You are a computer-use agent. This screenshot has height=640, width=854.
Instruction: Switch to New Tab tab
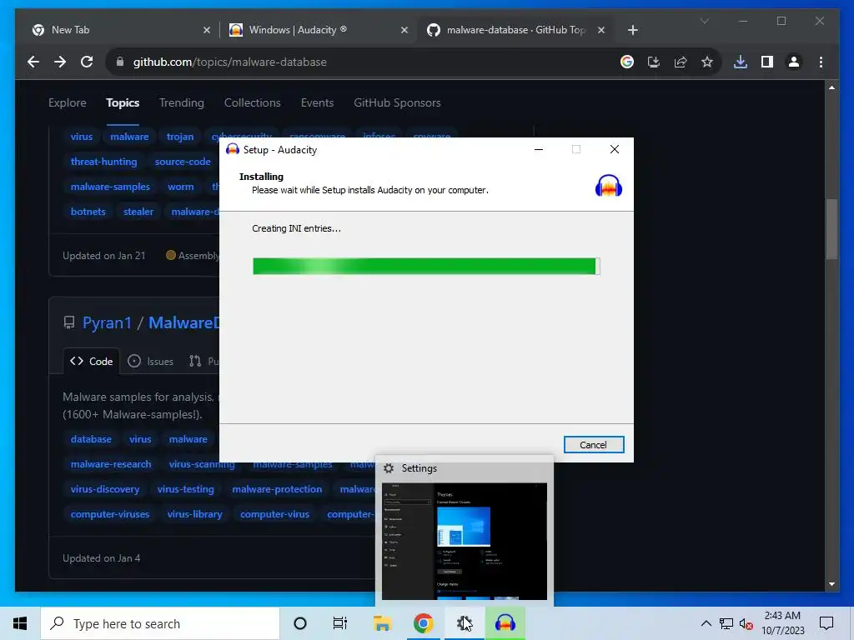pos(122,30)
